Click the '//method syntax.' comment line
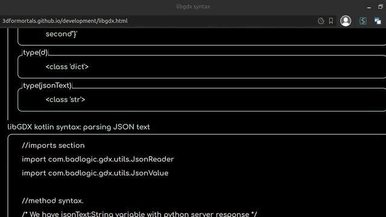This screenshot has height=217, width=386. coord(52,201)
